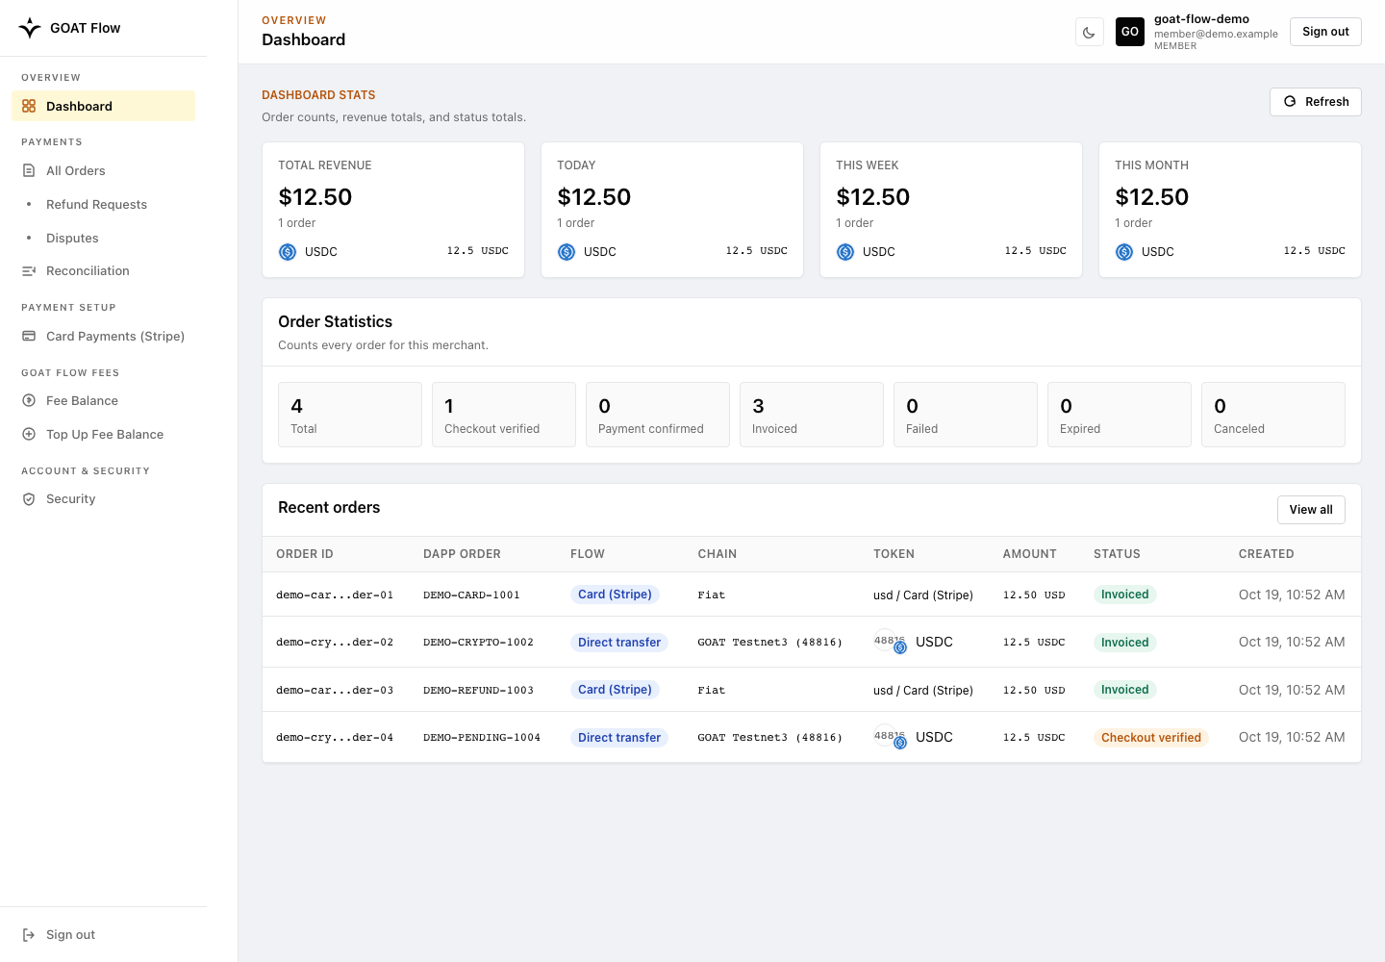The width and height of the screenshot is (1385, 962).
Task: Click the Total orders statistics tile
Action: (350, 415)
